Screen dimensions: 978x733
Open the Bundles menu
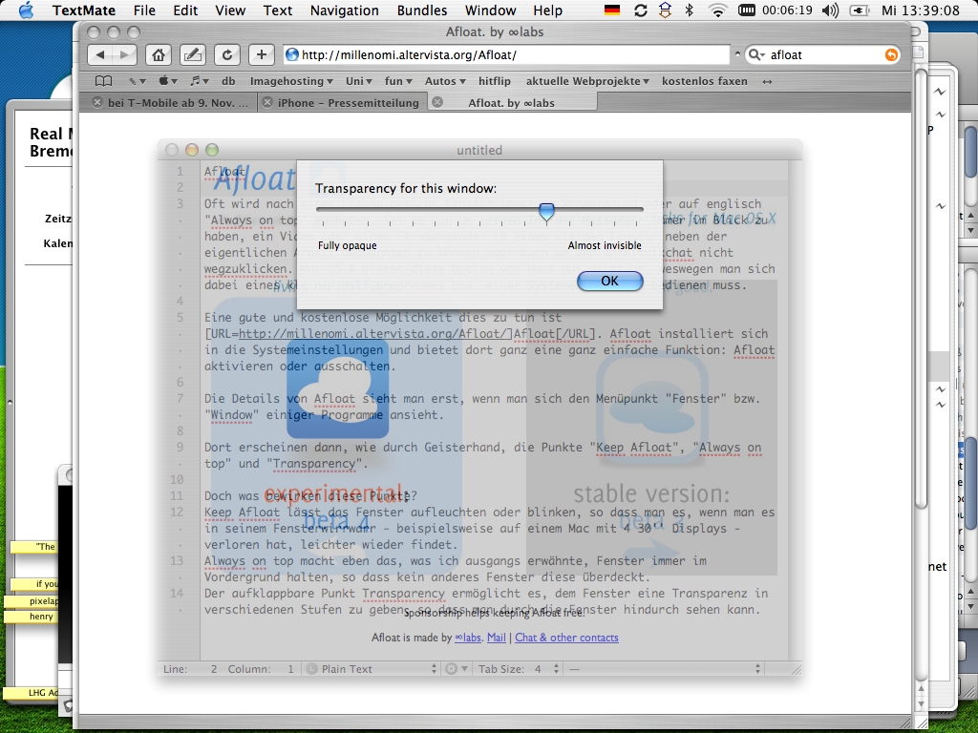tap(421, 10)
